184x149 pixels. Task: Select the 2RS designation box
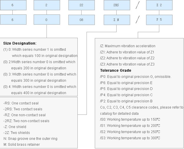click(x=117, y=5)
